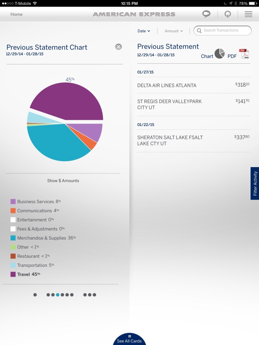Tap the magnifier icon in search box
Image resolution: width=259 pixels, height=345 pixels.
click(x=199, y=30)
